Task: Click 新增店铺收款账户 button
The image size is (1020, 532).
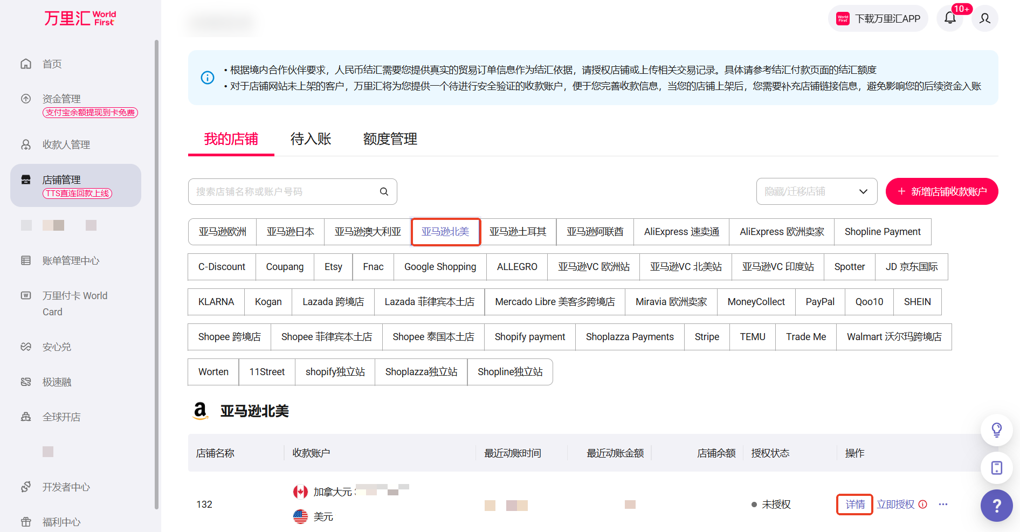Action: pos(941,191)
